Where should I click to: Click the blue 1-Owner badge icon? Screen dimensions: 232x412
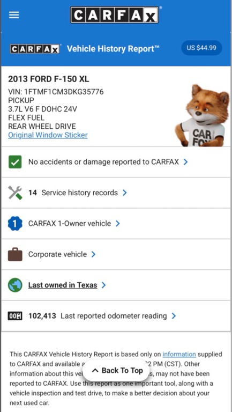pyautogui.click(x=15, y=224)
